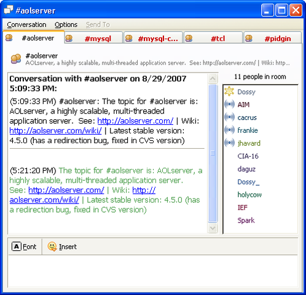Click the scroll up arrow of conversation pane

coord(213,79)
